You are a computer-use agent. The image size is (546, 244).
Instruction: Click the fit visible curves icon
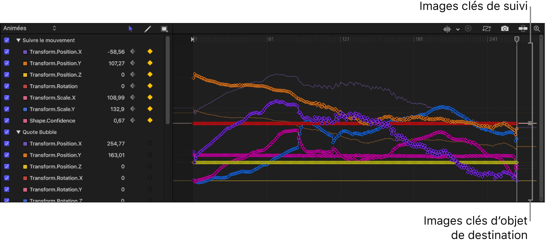pyautogui.click(x=486, y=29)
